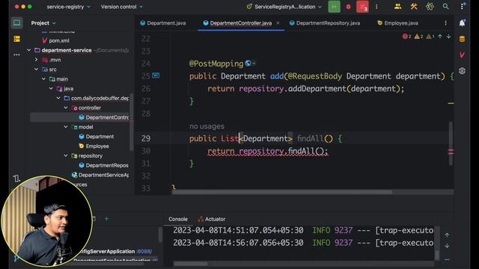
Task: Click the red Stop button with badge
Action: coord(362,7)
